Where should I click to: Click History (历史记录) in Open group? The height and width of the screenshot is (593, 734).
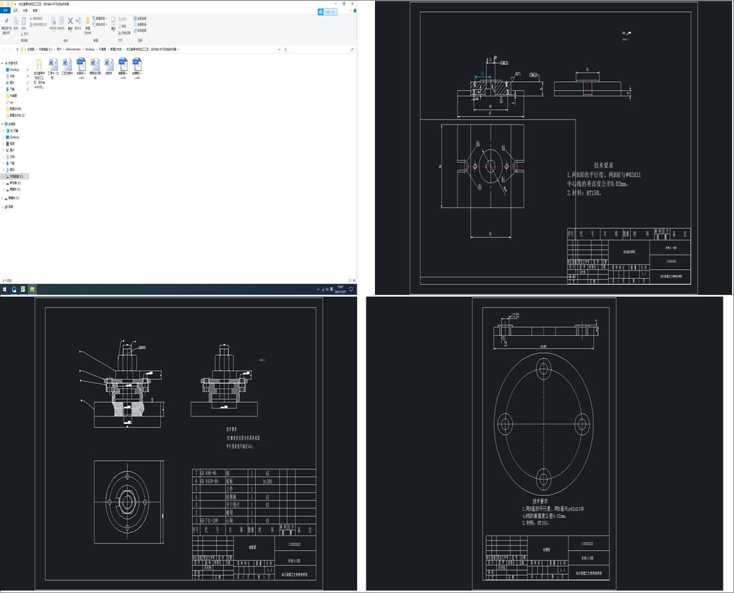click(124, 33)
